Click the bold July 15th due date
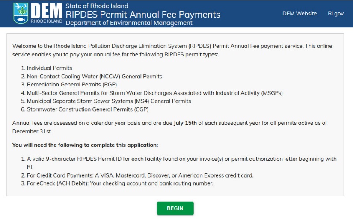This screenshot has height=219, width=353. pyautogui.click(x=185, y=123)
